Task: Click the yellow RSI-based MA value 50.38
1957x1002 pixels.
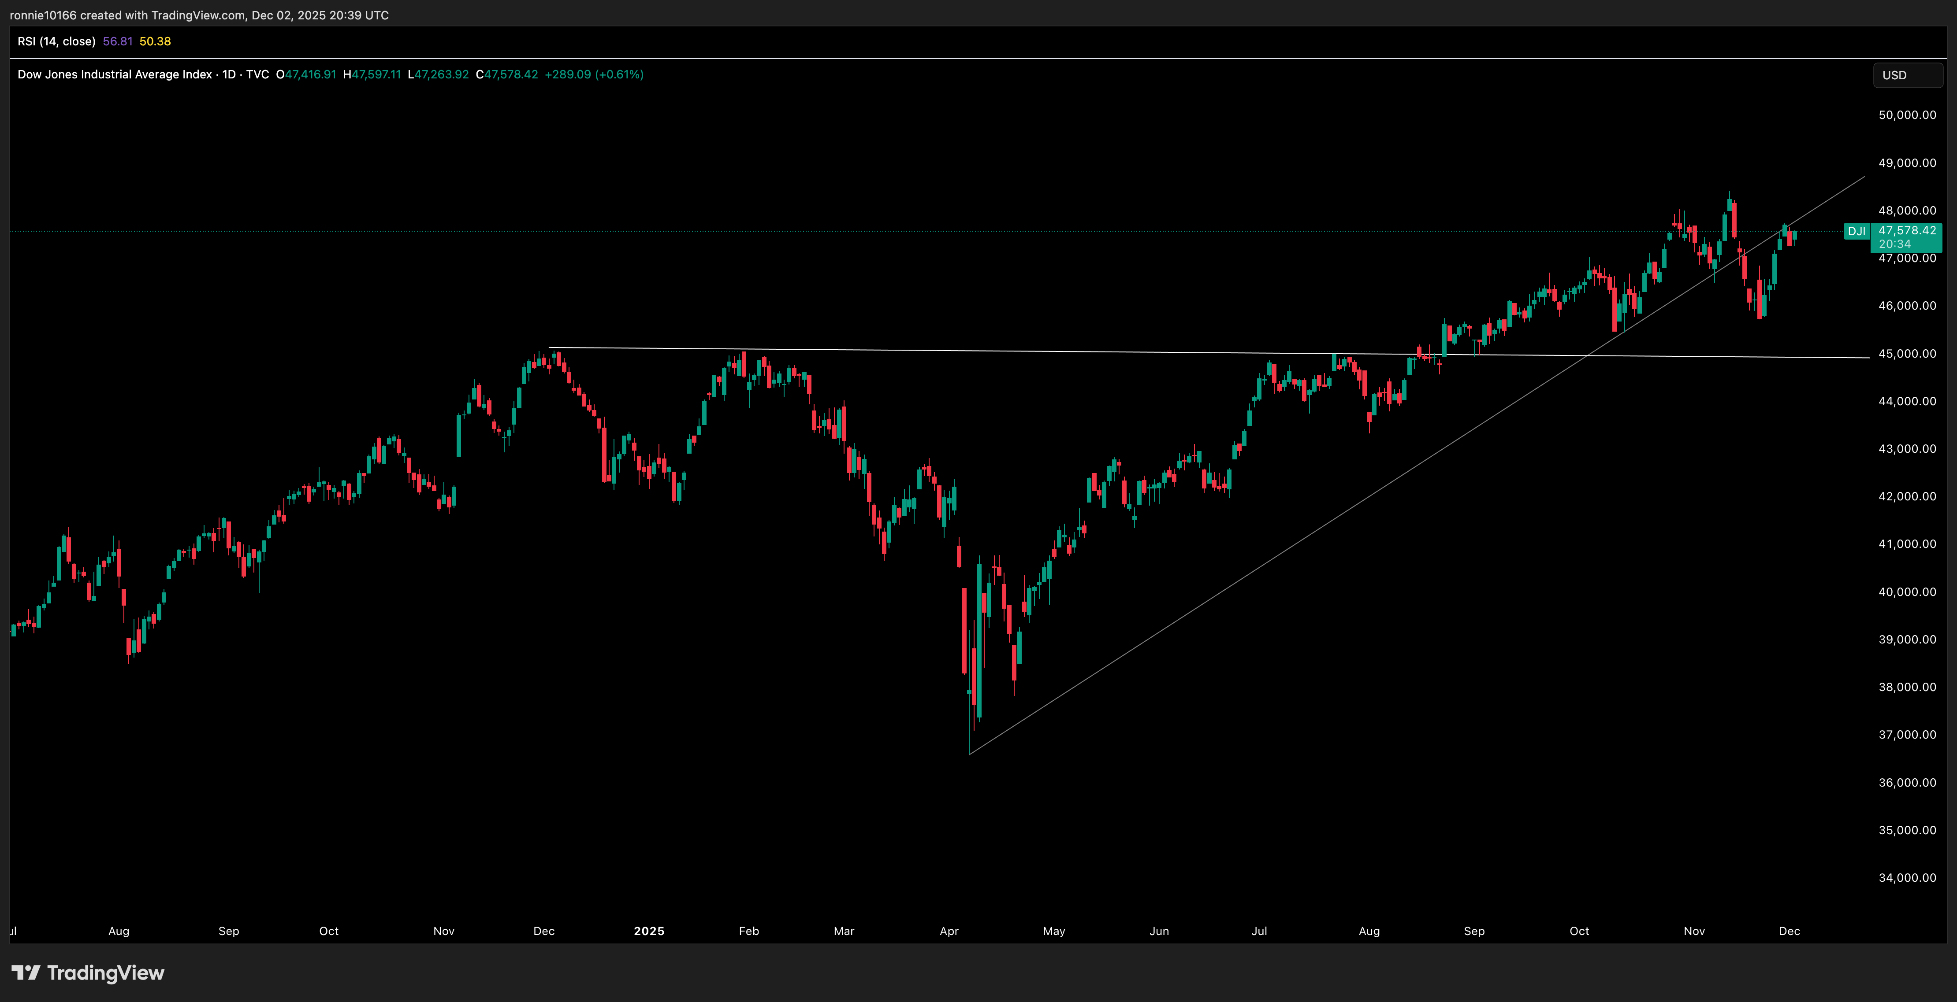Action: [155, 42]
